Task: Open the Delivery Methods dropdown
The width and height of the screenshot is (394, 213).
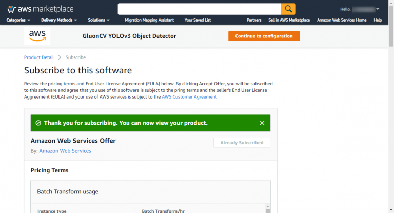Action: (x=59, y=20)
